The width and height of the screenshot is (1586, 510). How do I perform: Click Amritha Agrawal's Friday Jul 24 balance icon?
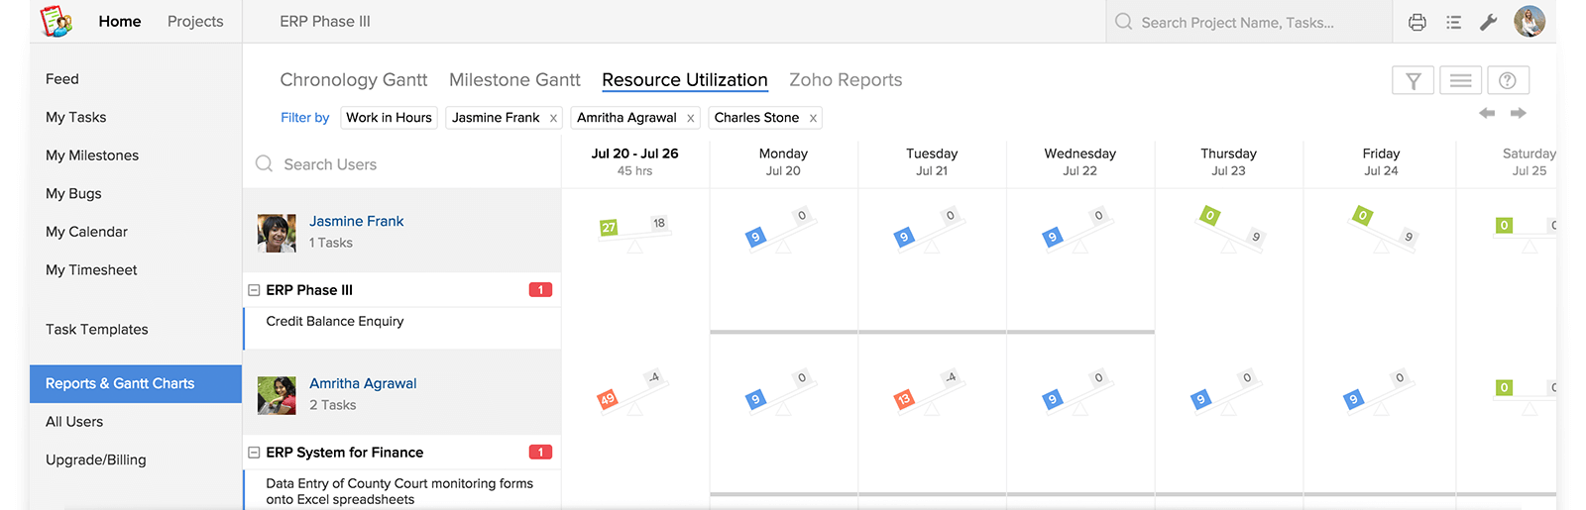click(x=1379, y=393)
